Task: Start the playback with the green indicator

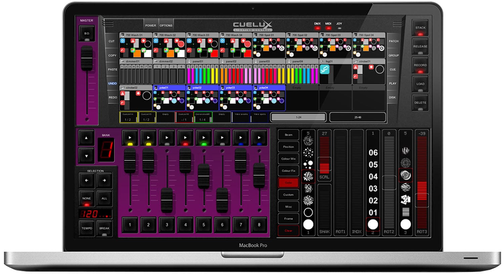Action: tap(204, 137)
